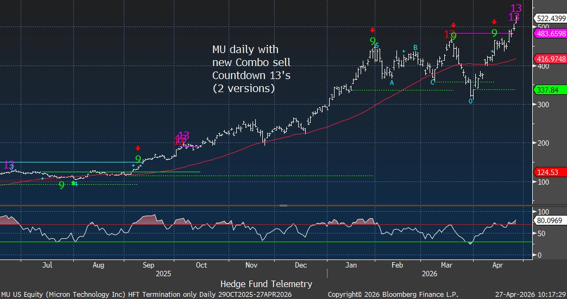Click the last price label 522.4399
This screenshot has height=299, width=567.
551,17
